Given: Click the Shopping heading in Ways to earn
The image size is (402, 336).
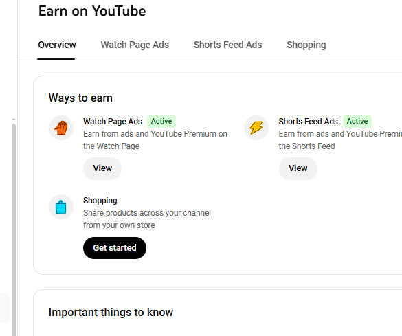Looking at the screenshot, I should coord(100,201).
